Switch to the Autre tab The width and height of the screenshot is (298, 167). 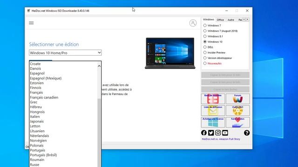pyautogui.click(x=231, y=19)
